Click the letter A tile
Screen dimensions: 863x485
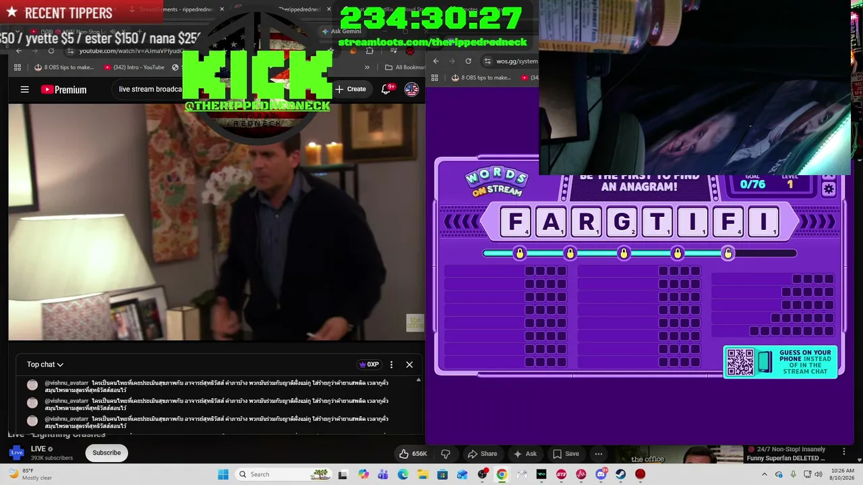(551, 222)
